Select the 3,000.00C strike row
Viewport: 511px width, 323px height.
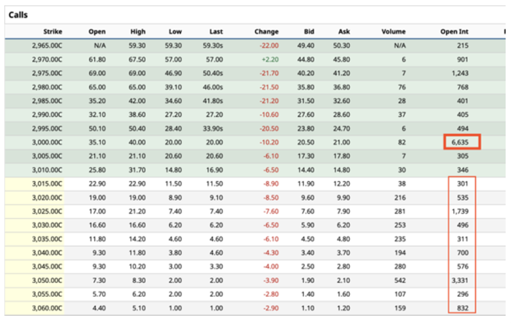(47, 142)
